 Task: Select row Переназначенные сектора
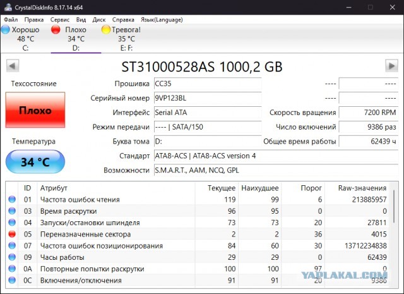(x=198, y=234)
